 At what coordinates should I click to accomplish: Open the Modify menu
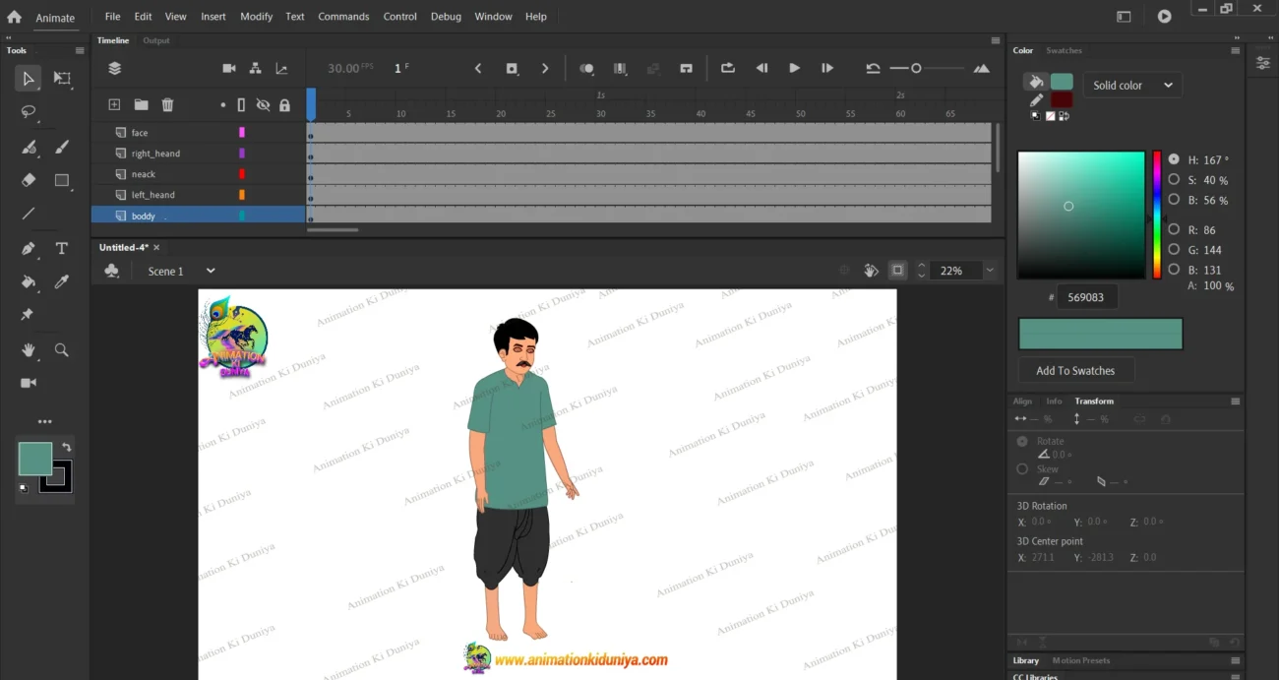click(x=257, y=17)
